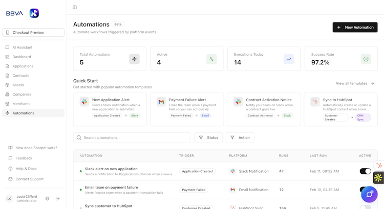Image resolution: width=384 pixels, height=209 pixels.
Task: Open the floating chat bubble icon
Action: click(x=369, y=194)
